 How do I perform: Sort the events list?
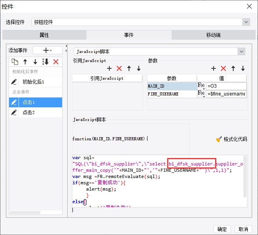click(45, 62)
